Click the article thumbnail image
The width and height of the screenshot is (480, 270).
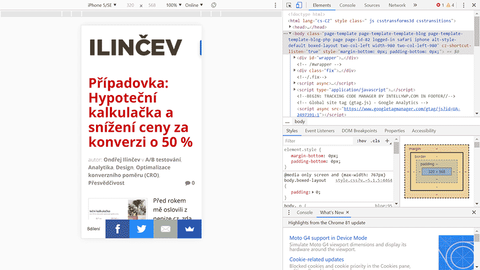[x=117, y=209]
